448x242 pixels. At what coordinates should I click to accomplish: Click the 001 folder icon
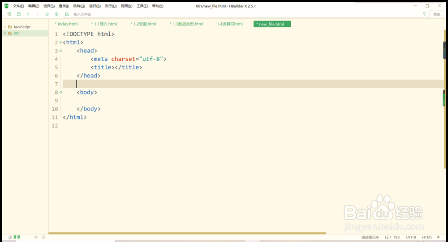tap(10, 34)
